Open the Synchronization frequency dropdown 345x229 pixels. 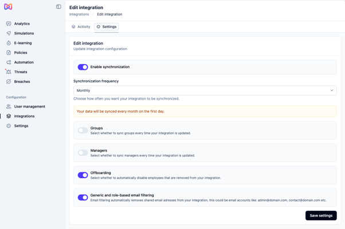click(x=205, y=90)
